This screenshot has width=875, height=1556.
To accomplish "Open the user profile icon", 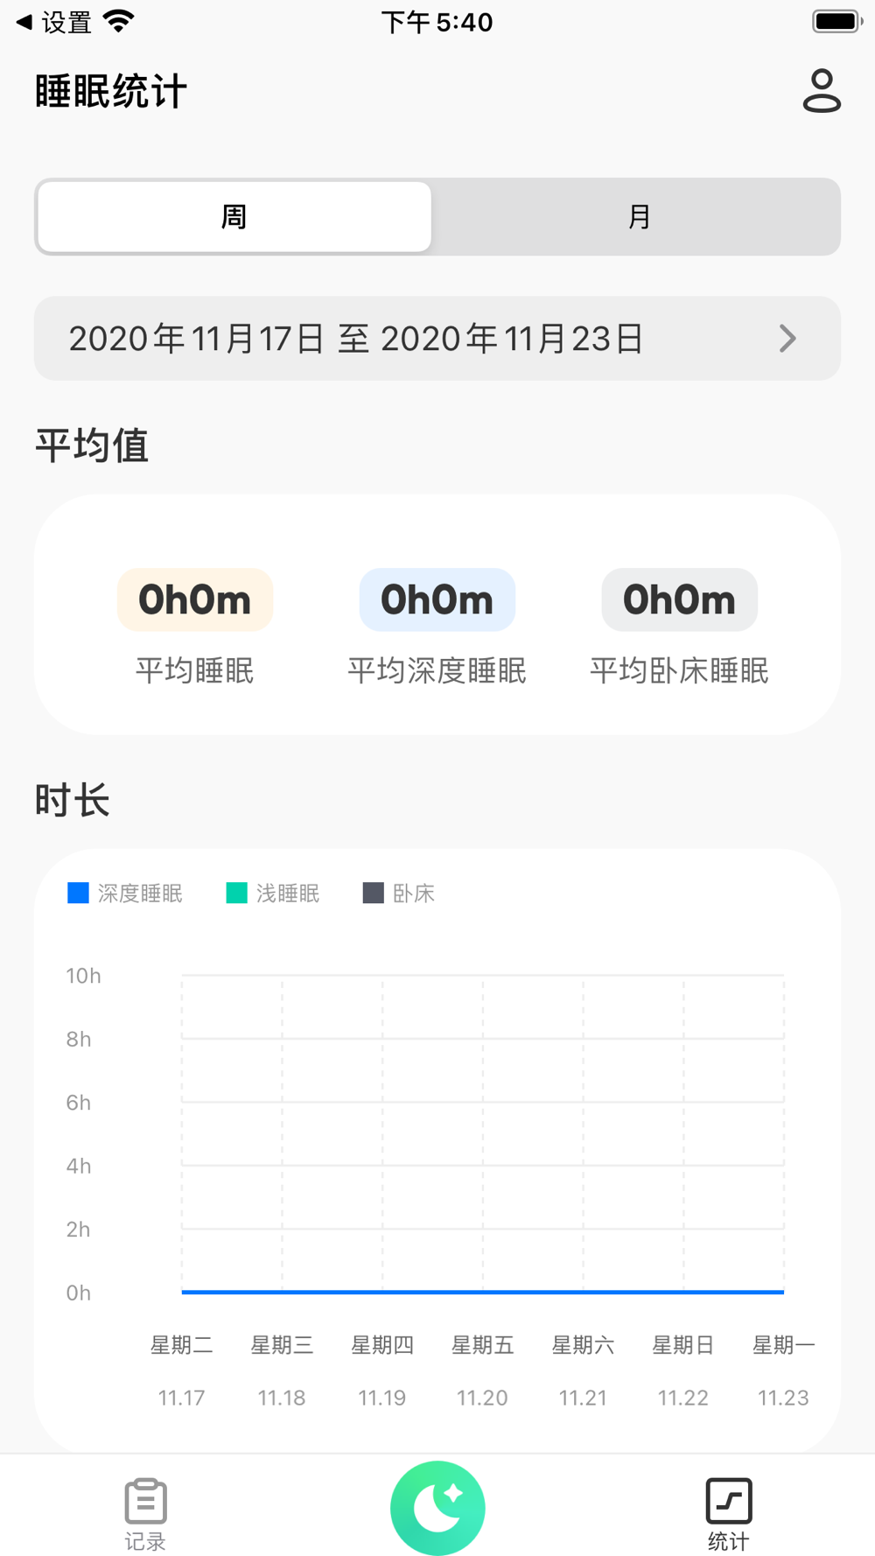I will 822,91.
